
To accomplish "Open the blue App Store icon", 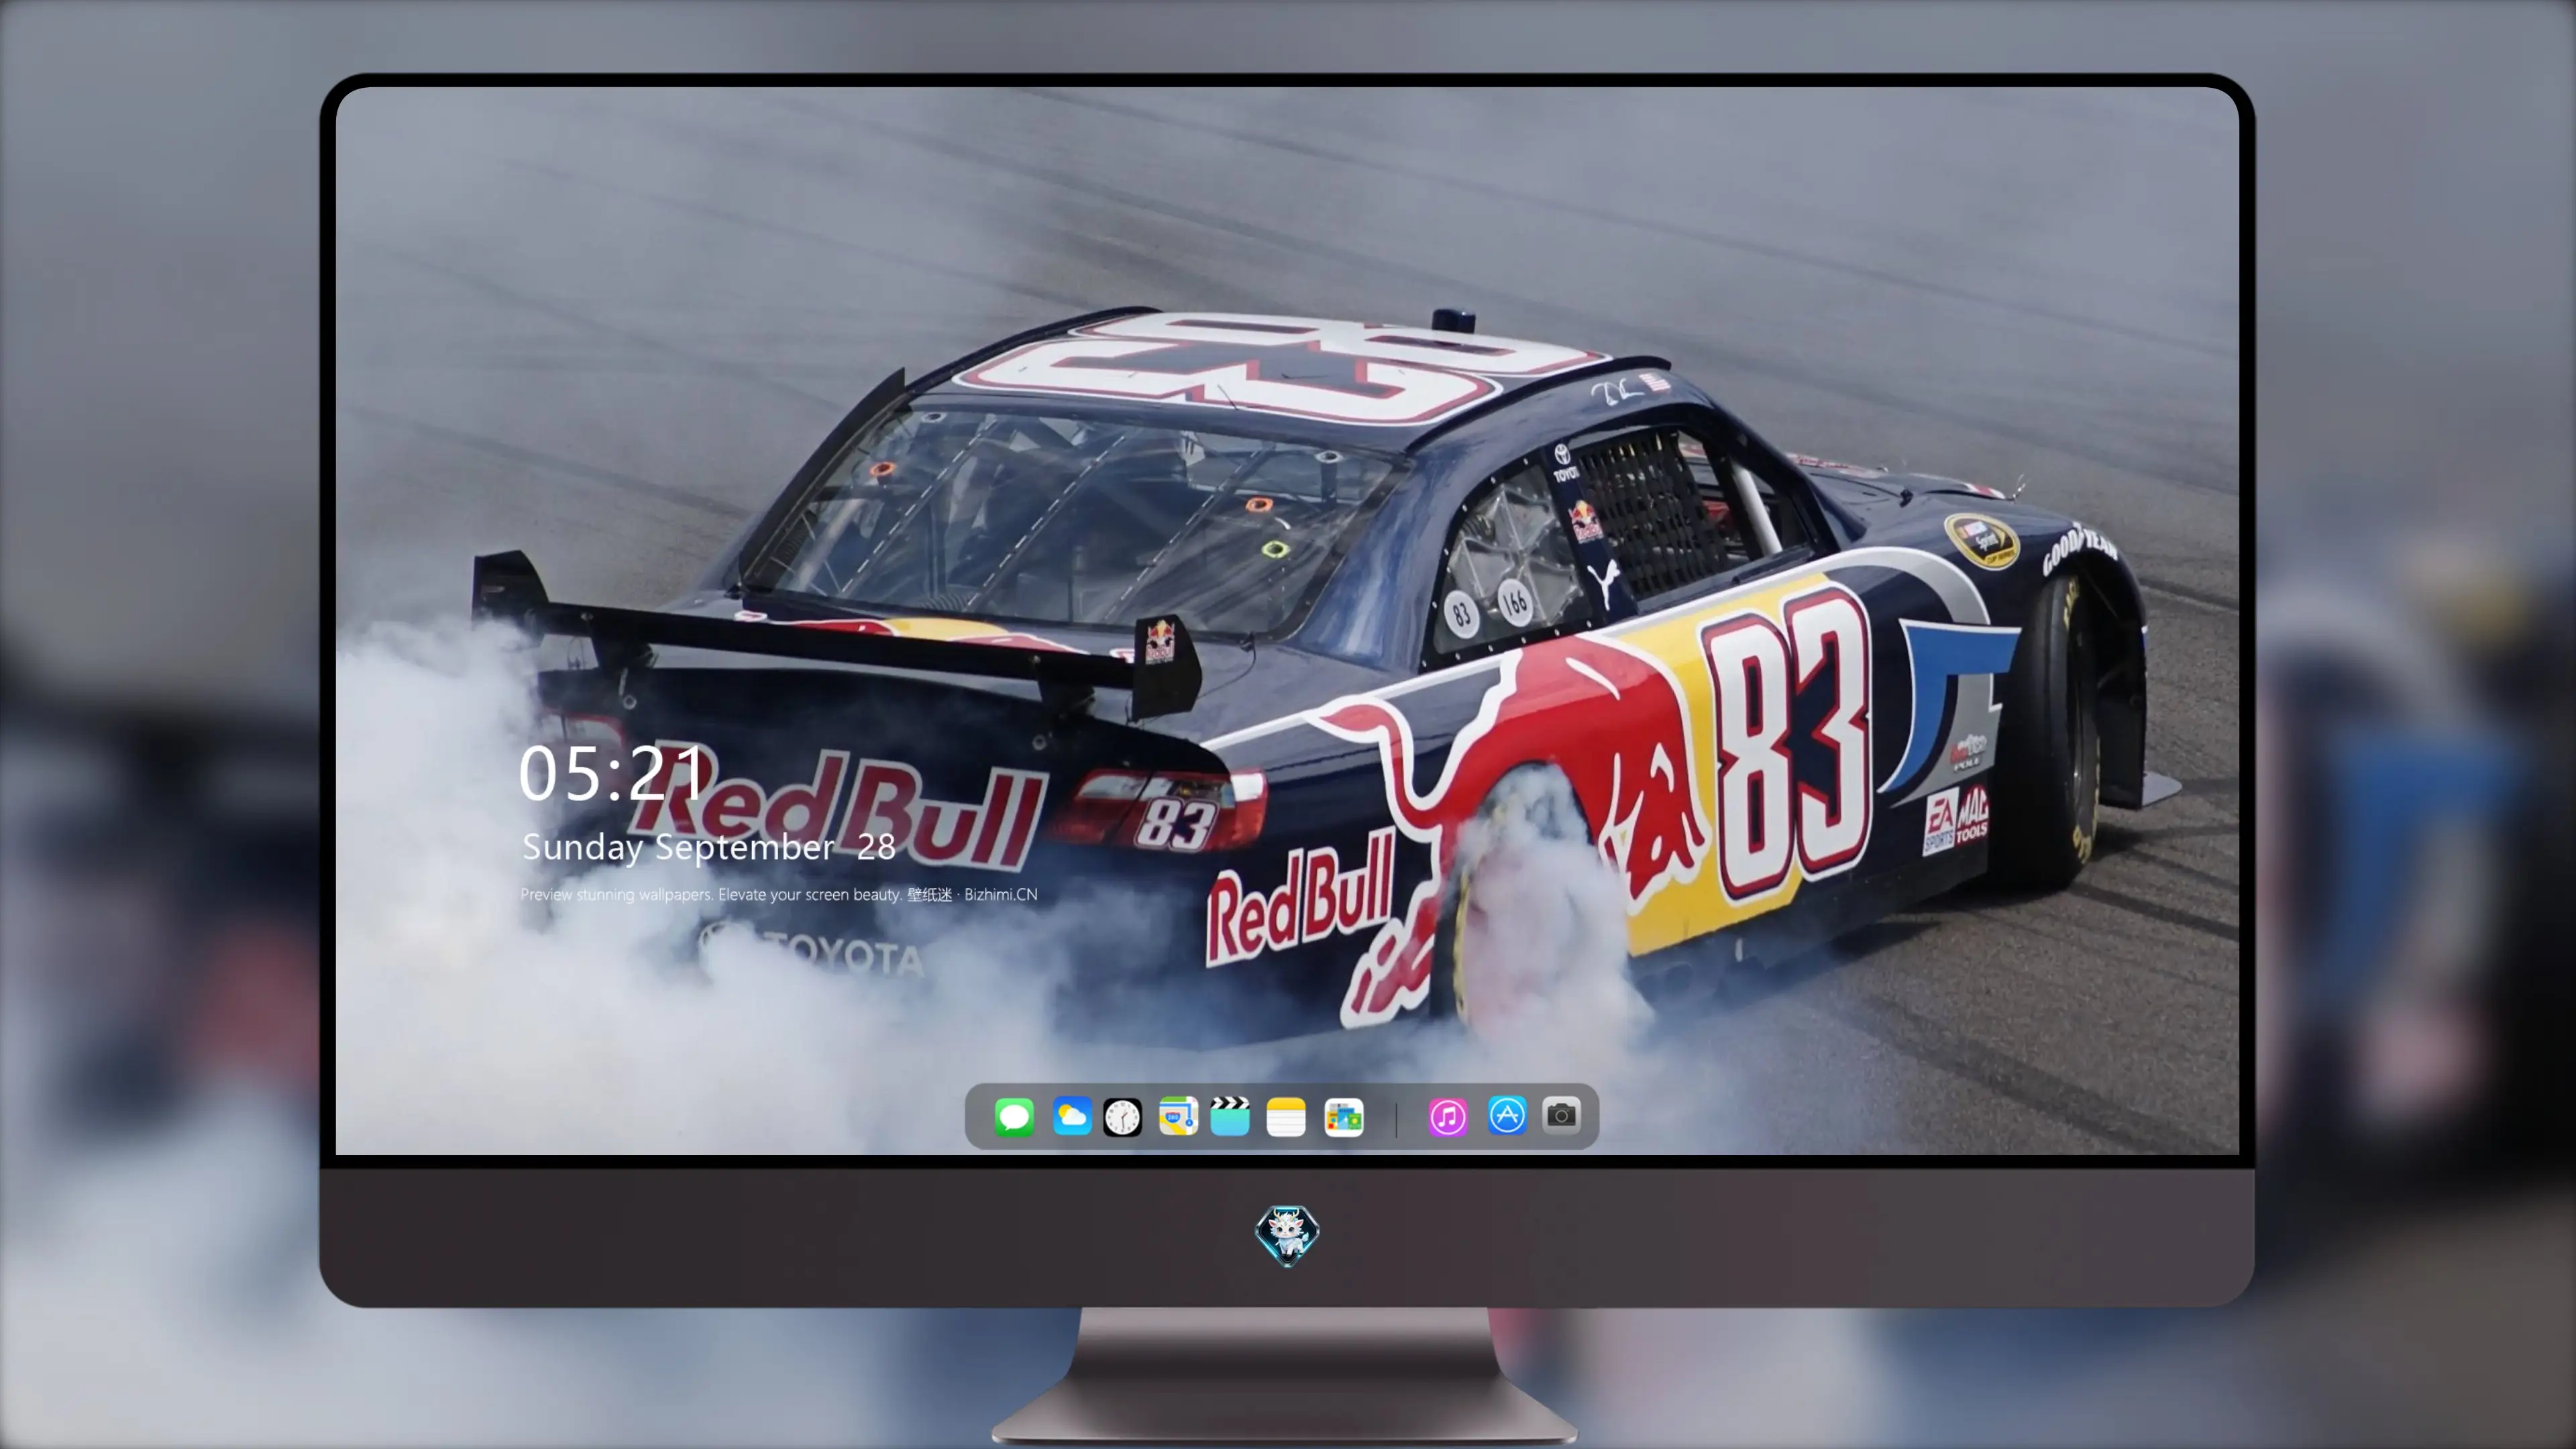I will [1507, 1116].
